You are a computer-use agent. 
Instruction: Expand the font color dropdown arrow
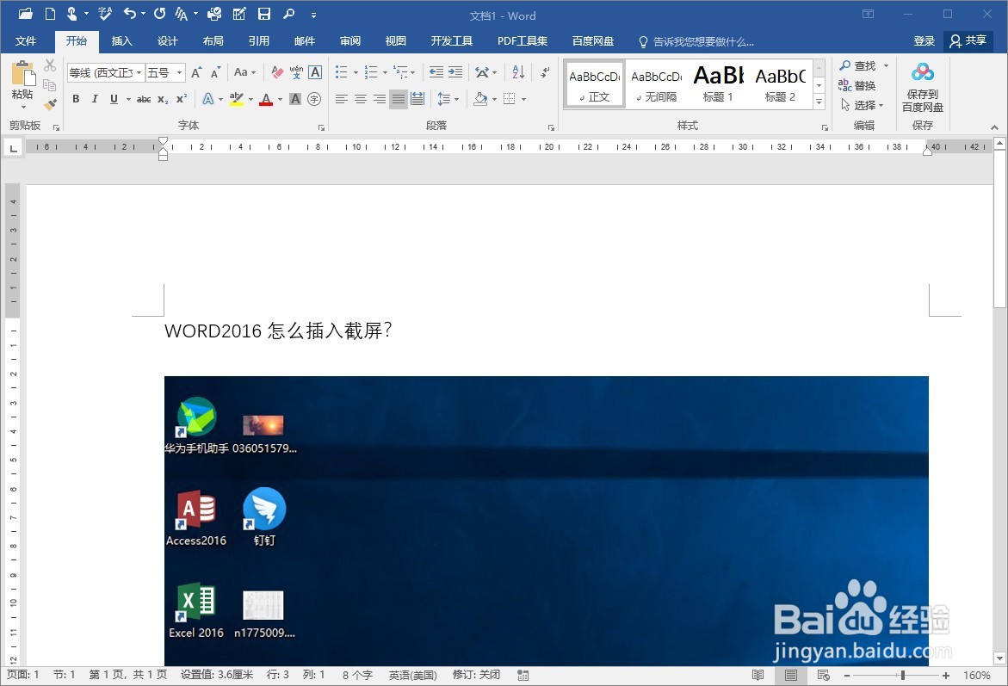279,99
